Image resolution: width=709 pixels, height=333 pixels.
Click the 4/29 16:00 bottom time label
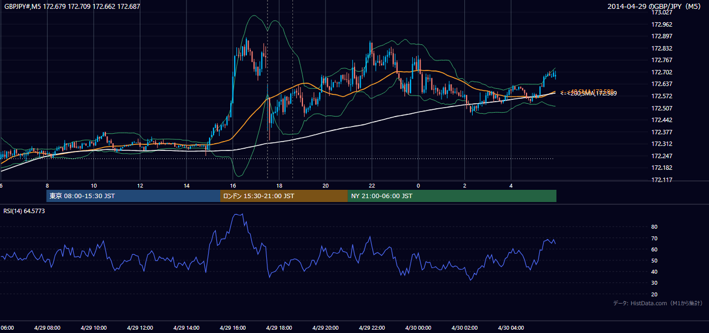tap(232, 328)
